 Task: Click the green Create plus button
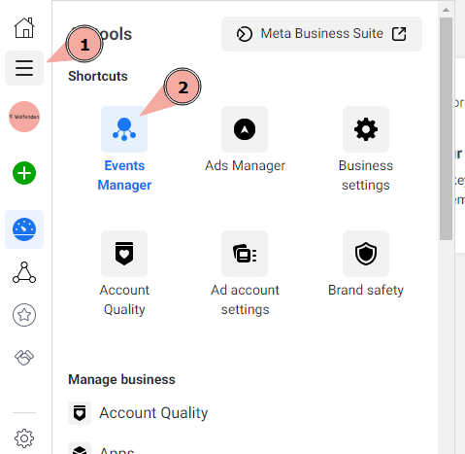coord(24,173)
